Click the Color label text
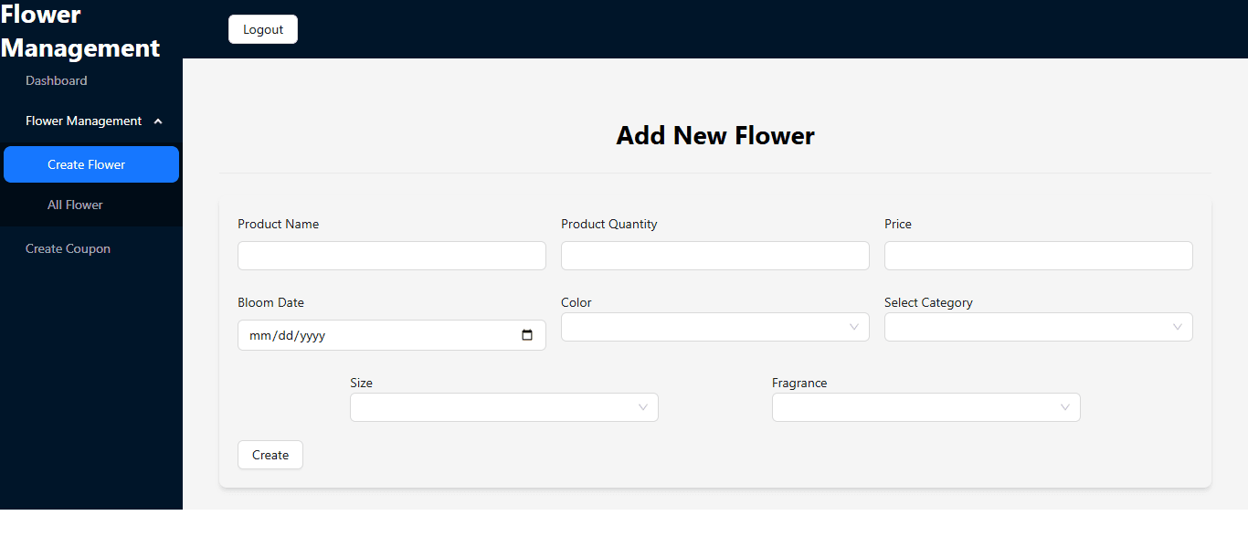 (576, 302)
